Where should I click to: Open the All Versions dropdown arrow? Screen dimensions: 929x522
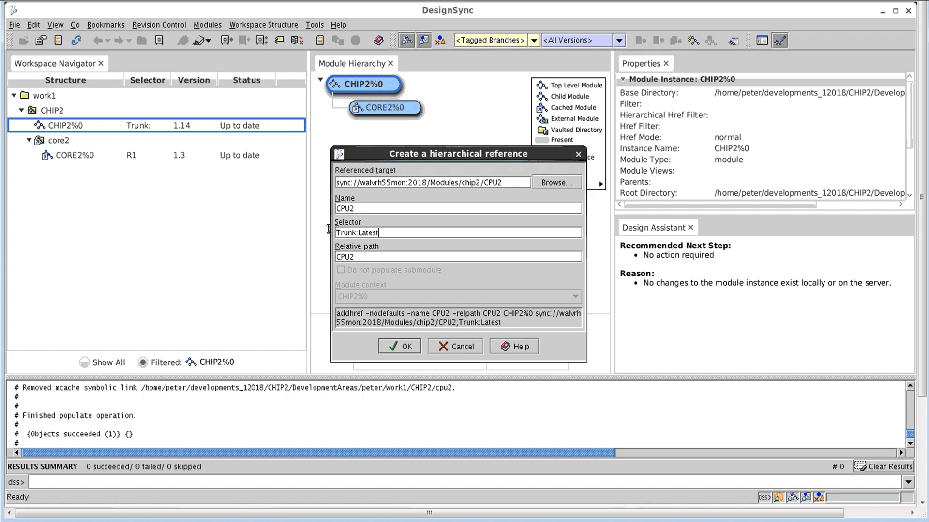point(619,41)
